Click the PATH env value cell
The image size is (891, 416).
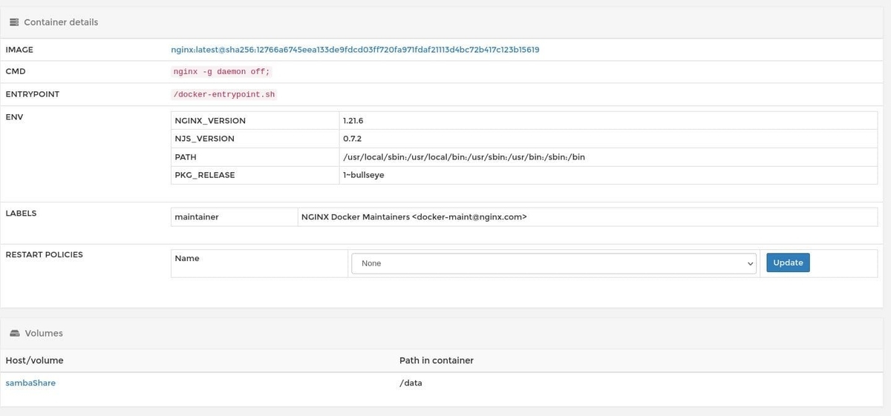pos(463,157)
